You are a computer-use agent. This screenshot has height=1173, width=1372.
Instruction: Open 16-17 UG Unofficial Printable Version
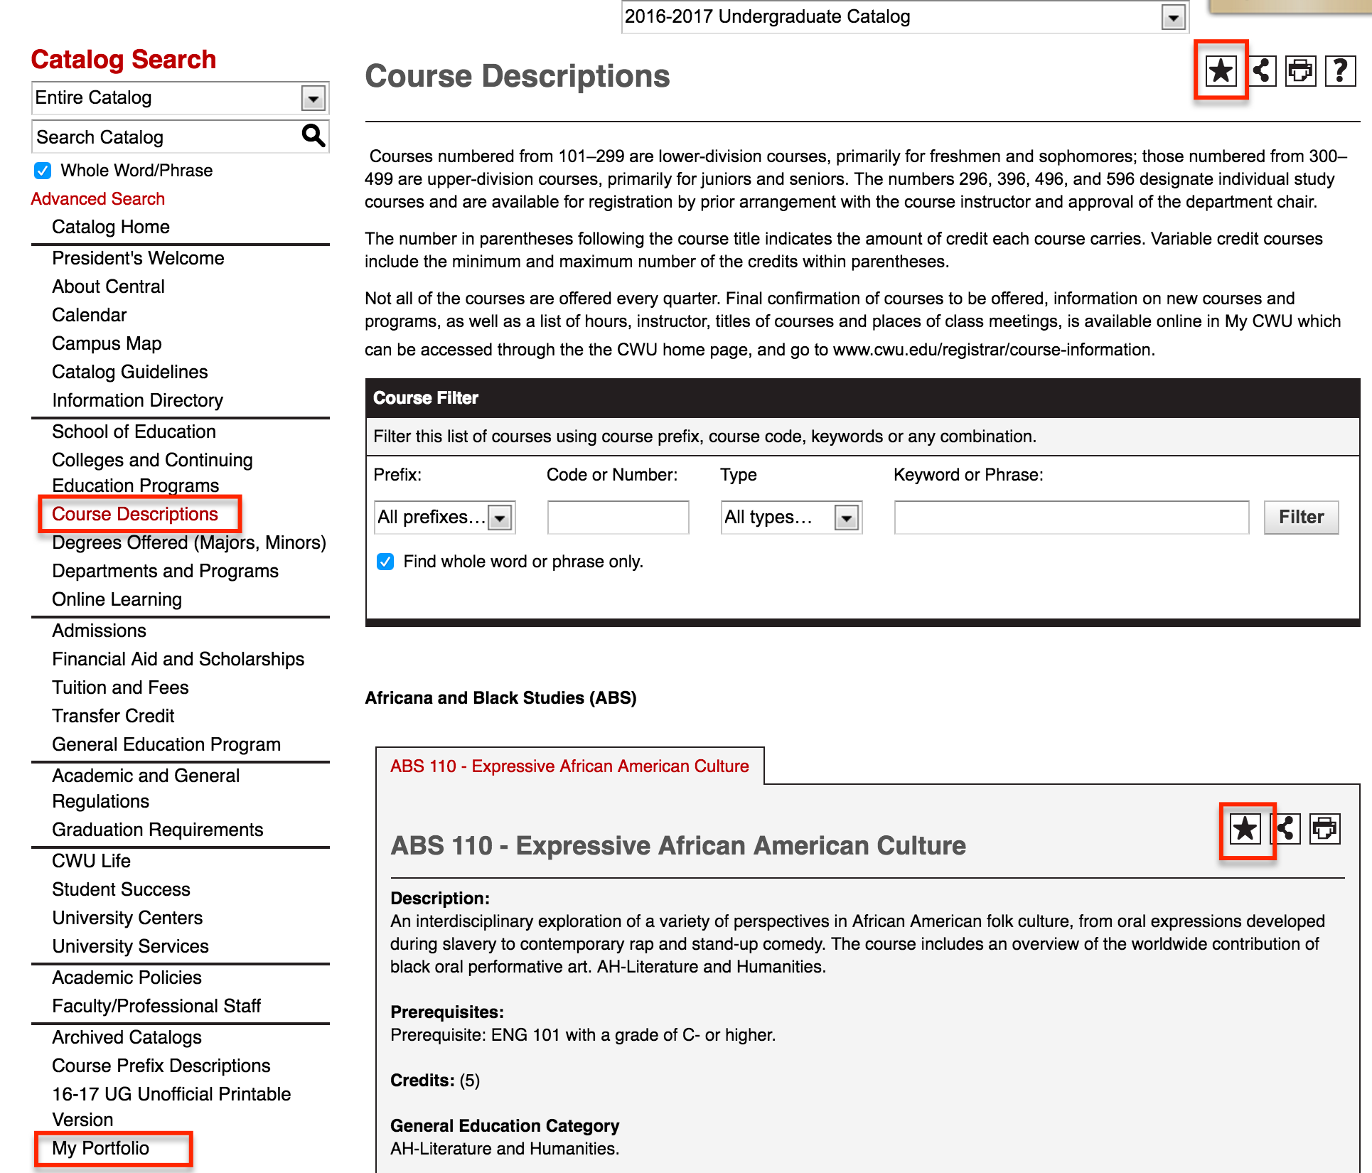[x=171, y=1107]
